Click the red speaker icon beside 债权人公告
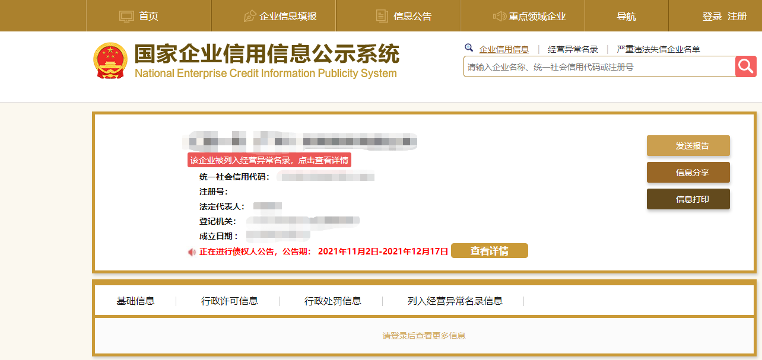 coord(192,252)
